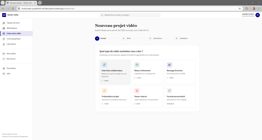This screenshot has width=262, height=140.
Task: Click Créez votre vidéo clapperboard icon
Action: 4,34
